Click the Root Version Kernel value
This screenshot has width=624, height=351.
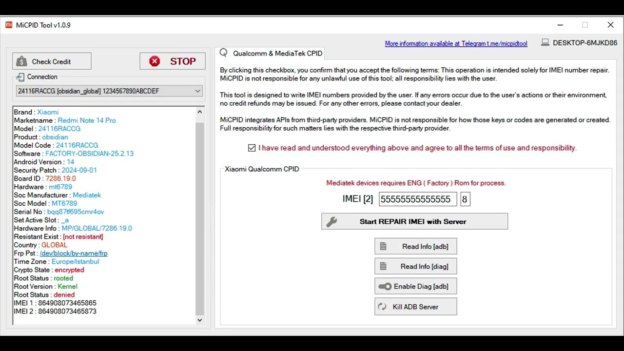[x=67, y=287]
